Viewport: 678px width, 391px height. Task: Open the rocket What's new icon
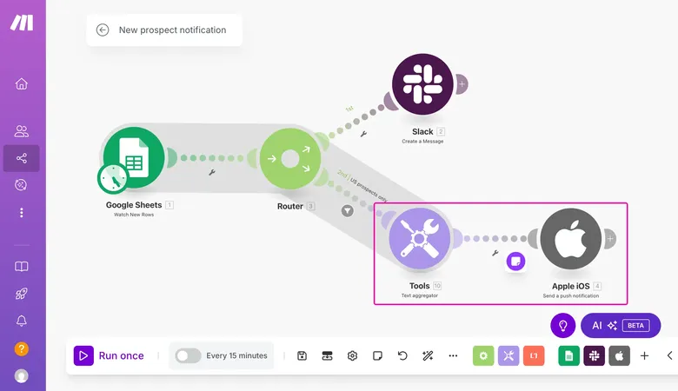coord(21,294)
